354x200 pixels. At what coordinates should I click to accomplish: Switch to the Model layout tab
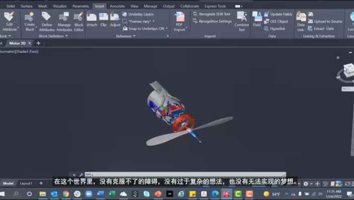pos(8,183)
